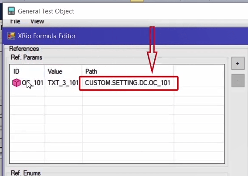Add a reference parameter with the plus button
Viewport: 248px width, 176px height.
pyautogui.click(x=238, y=63)
